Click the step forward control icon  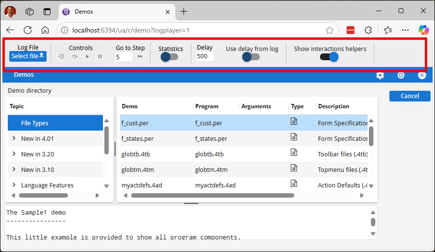pyautogui.click(x=74, y=57)
